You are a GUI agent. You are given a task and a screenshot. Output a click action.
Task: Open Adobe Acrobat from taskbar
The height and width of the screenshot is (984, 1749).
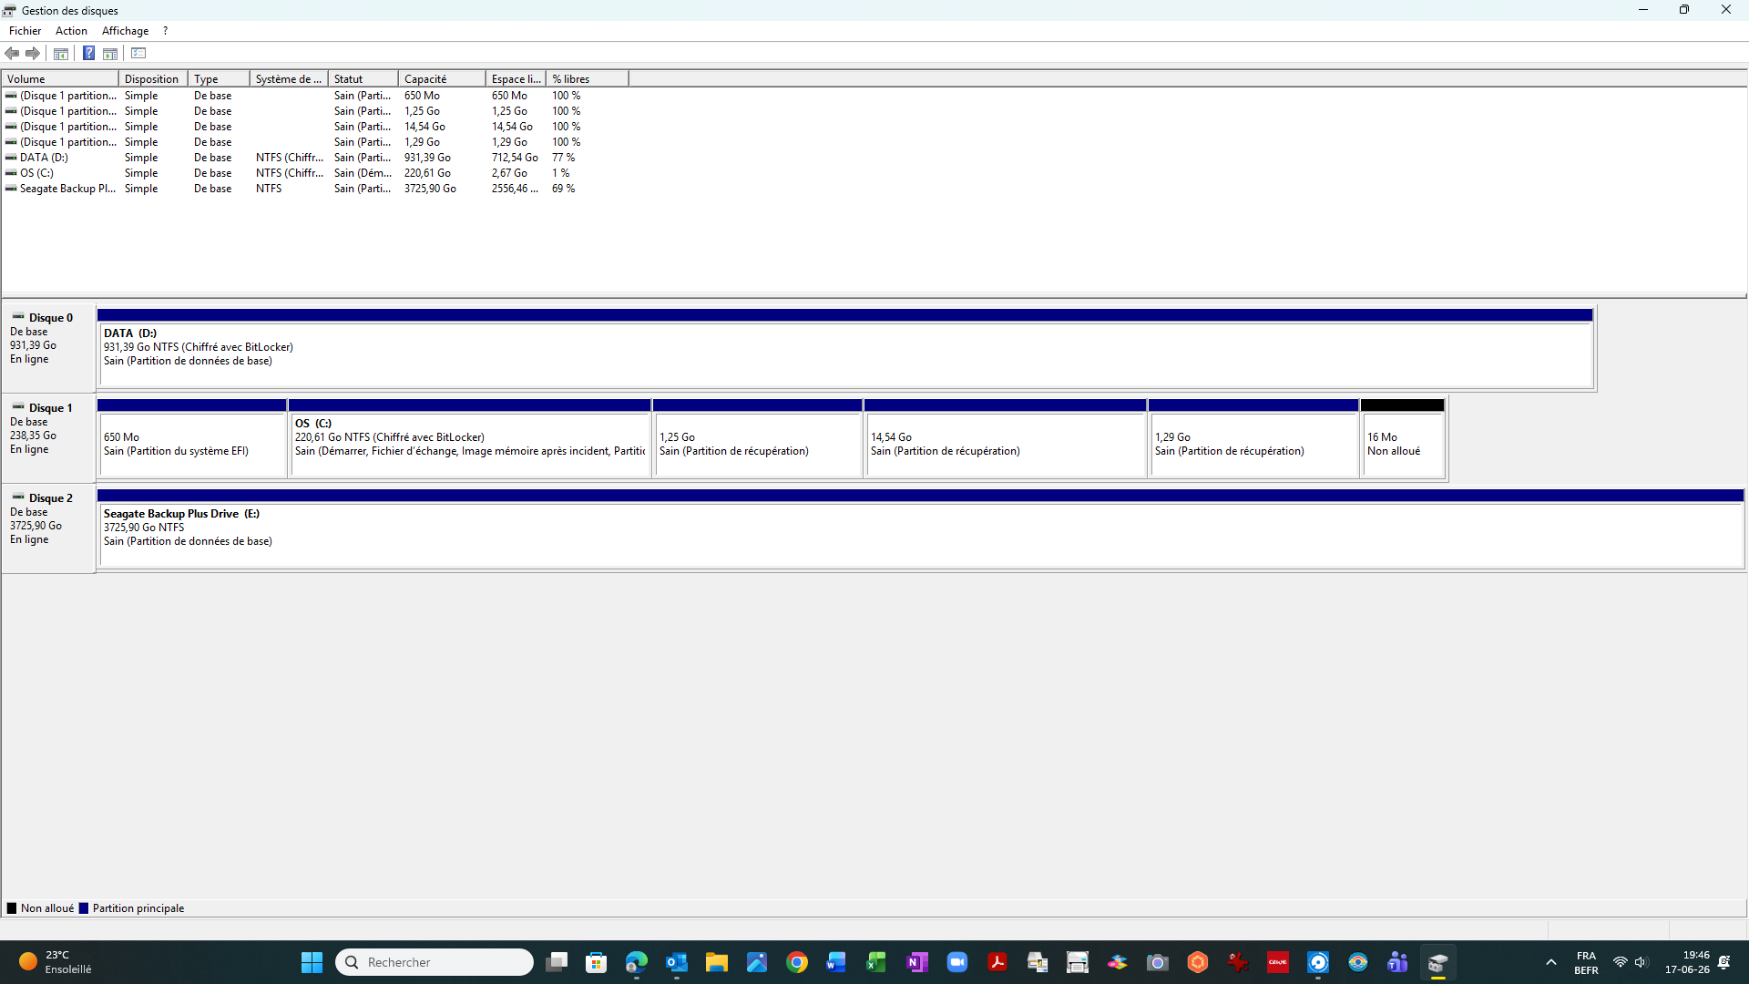point(997,962)
